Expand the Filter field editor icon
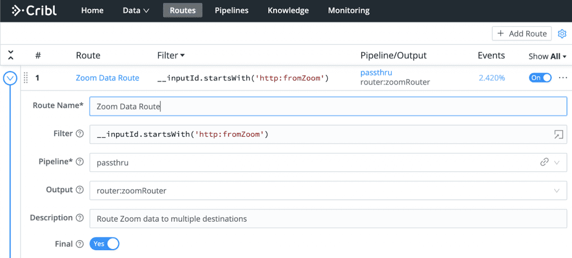This screenshot has width=572, height=258. point(558,134)
